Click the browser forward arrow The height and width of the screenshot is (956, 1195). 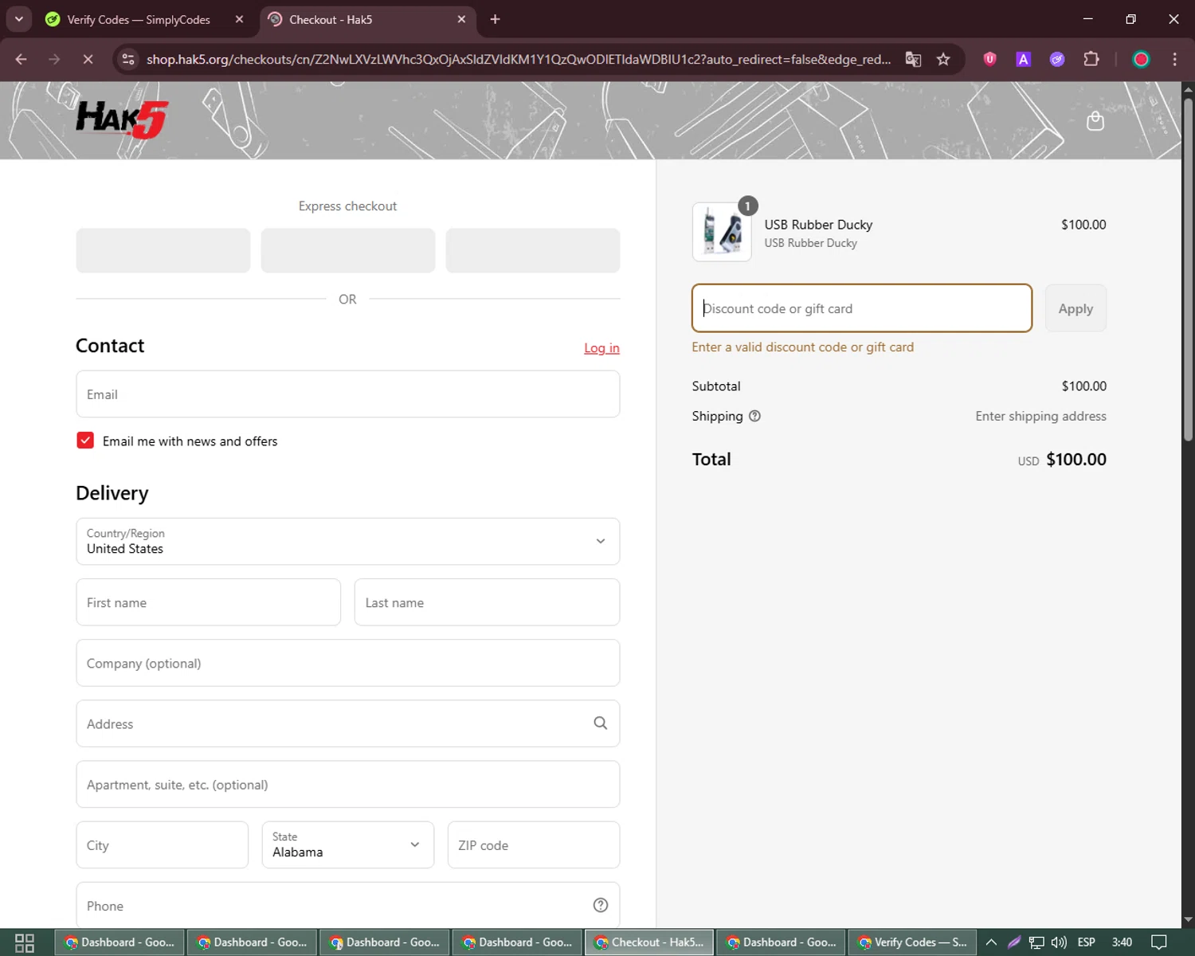54,59
